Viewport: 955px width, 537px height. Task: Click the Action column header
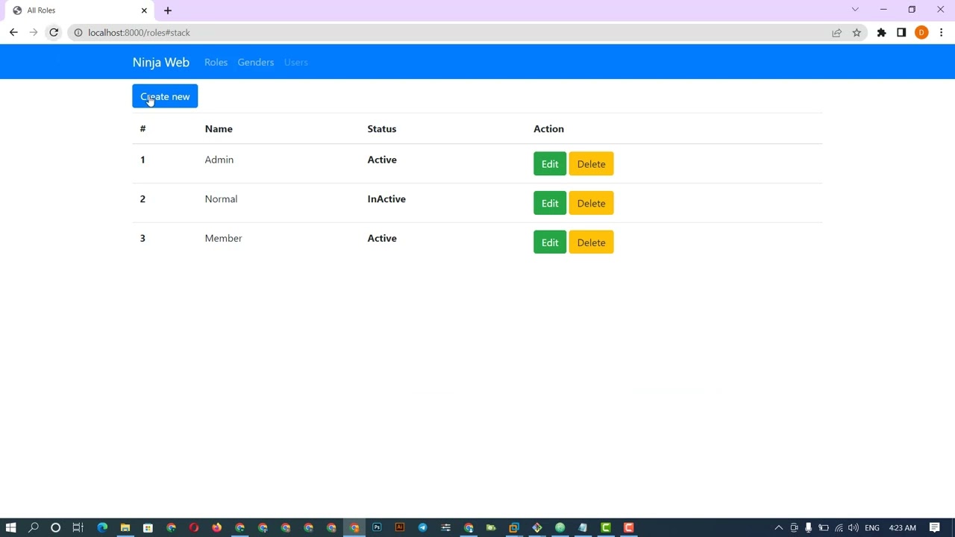[548, 129]
